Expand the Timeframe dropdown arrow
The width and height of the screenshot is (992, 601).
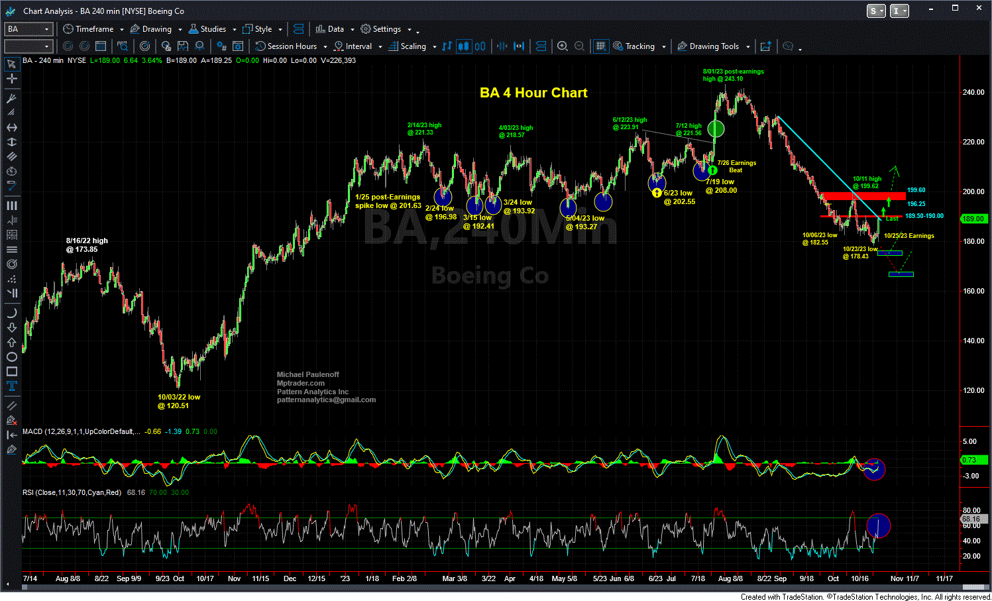(122, 30)
